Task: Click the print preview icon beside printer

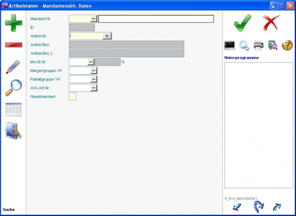Action: point(273,45)
